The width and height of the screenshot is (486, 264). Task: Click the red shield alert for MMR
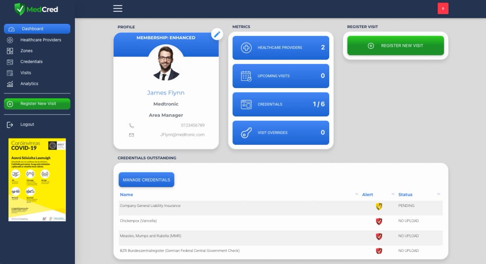pos(379,236)
